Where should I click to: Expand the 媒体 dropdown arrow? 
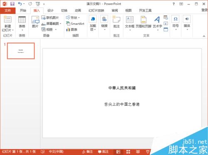pos(187,29)
